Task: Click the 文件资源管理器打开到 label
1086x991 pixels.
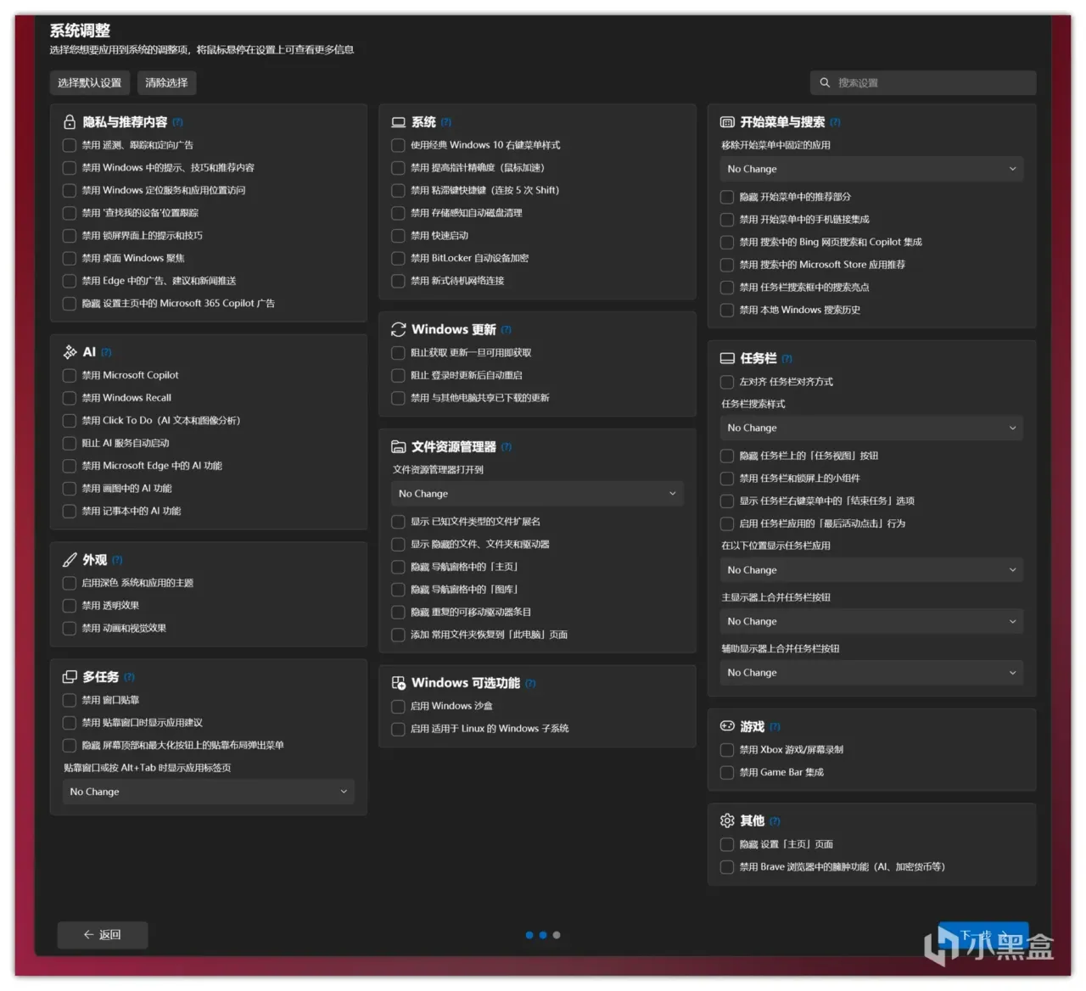Action: (x=438, y=470)
